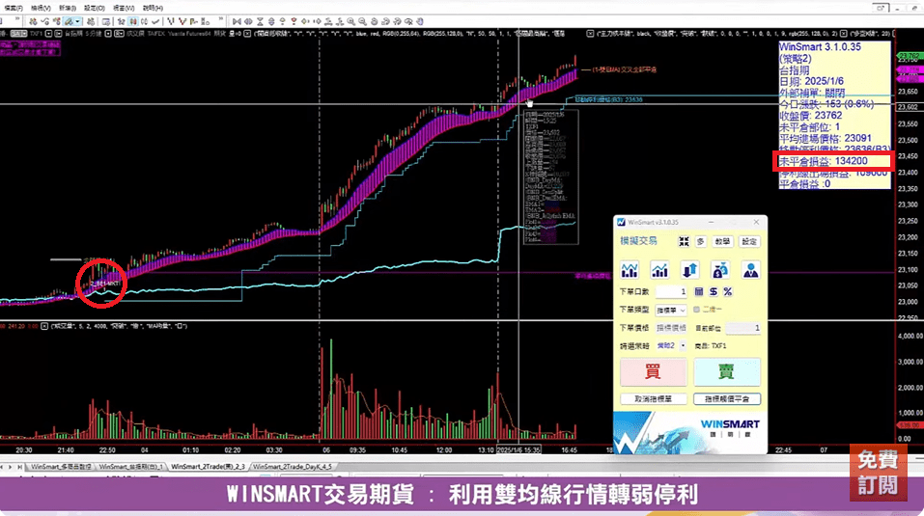Toggle the box before the 成交量 volume indicator label
The height and width of the screenshot is (516, 924).
tap(44, 326)
